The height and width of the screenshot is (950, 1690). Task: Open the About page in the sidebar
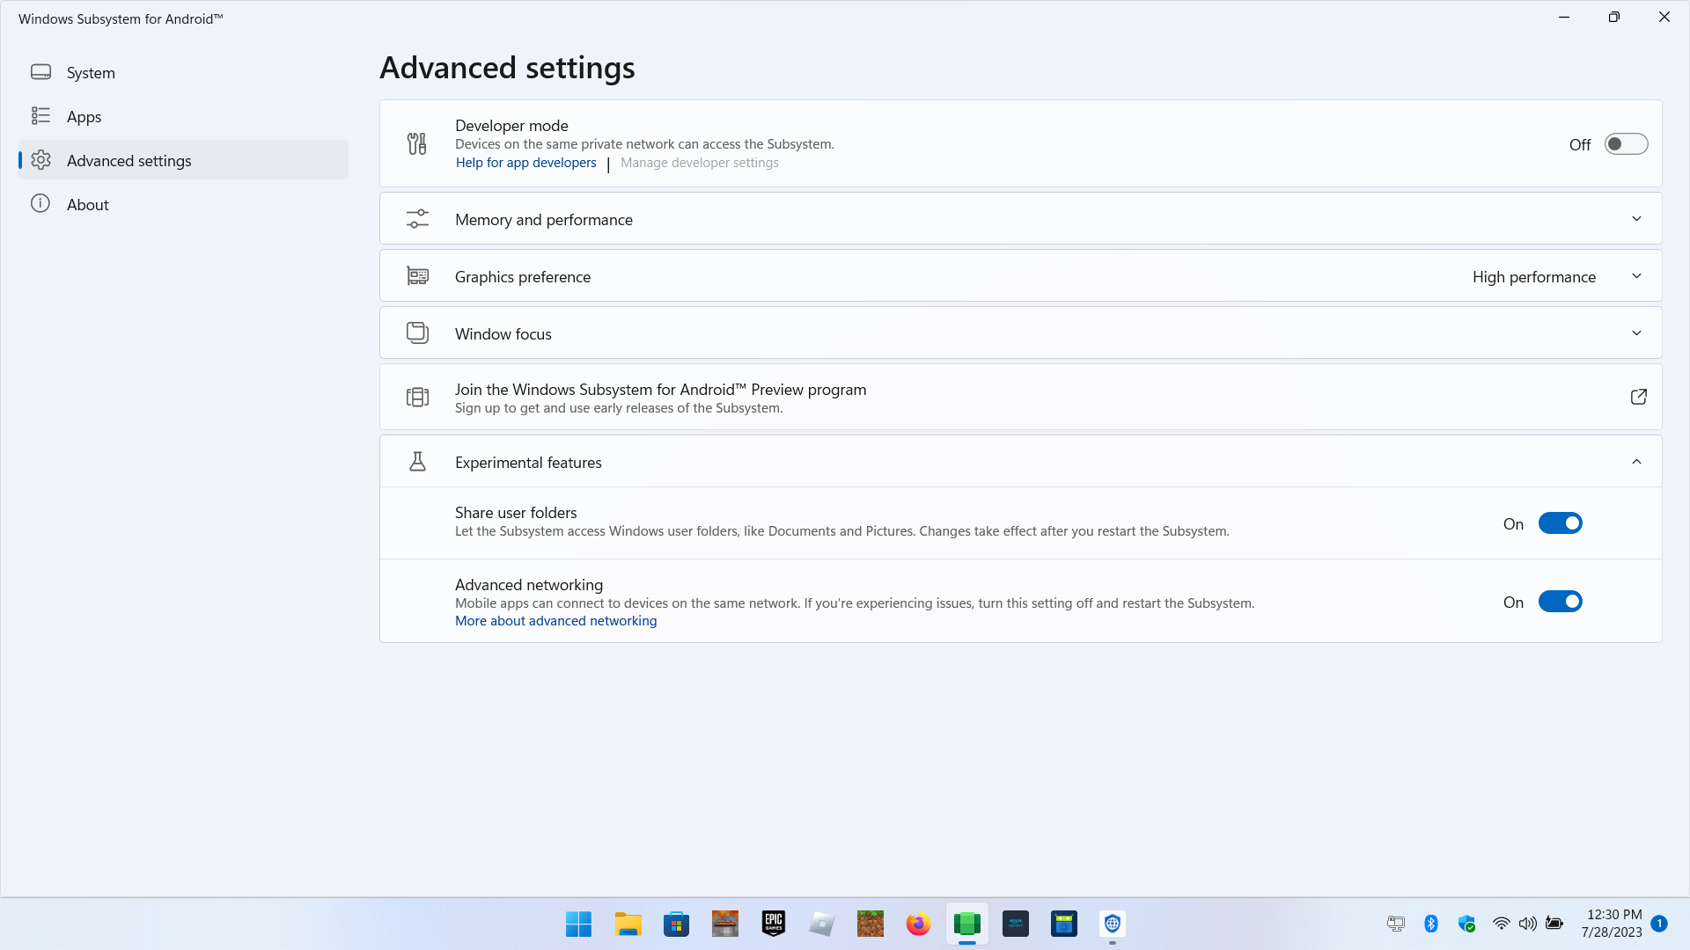coord(183,204)
